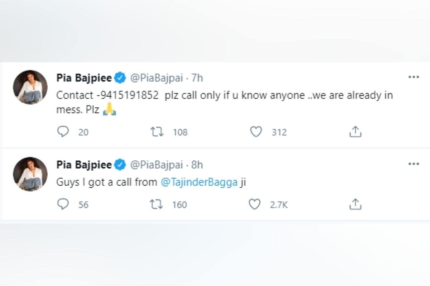
Task: Retweet the TajinderBagga call tweet
Action: [x=157, y=204]
